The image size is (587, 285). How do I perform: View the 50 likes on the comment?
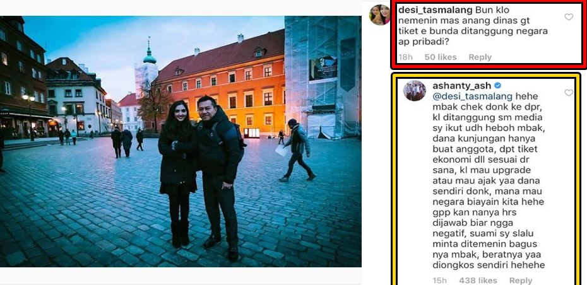coord(441,57)
